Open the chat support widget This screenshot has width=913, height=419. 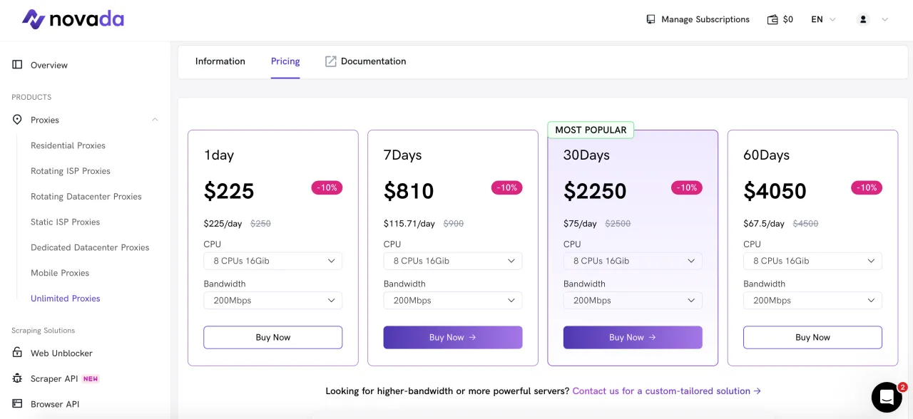pos(887,397)
